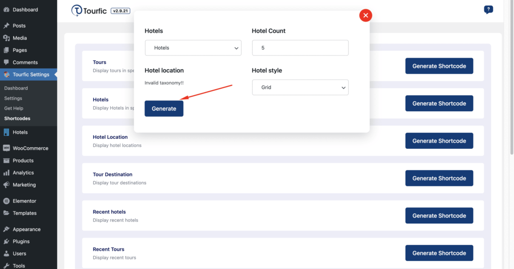Click the 'Tour Destination' row title
Viewport: 514px width, 269px height.
click(112, 174)
